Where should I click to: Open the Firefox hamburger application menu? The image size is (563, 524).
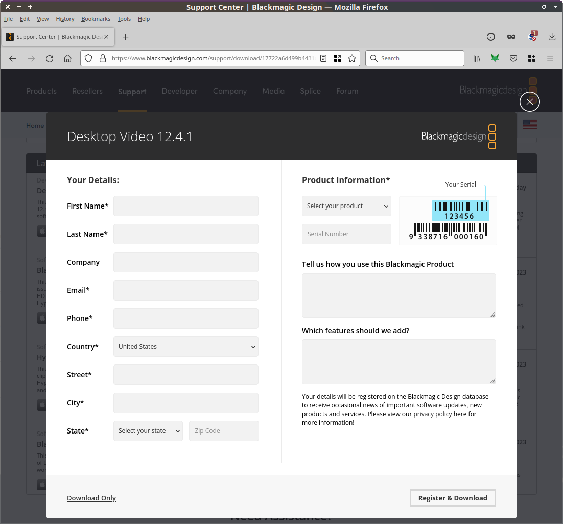pyautogui.click(x=550, y=58)
